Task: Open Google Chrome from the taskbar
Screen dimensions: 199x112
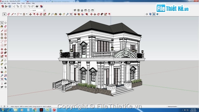Action: pos(35,110)
